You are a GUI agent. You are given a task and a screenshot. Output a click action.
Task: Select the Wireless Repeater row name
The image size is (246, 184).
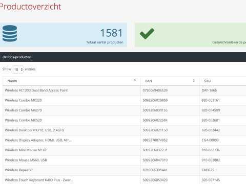(x=19, y=170)
